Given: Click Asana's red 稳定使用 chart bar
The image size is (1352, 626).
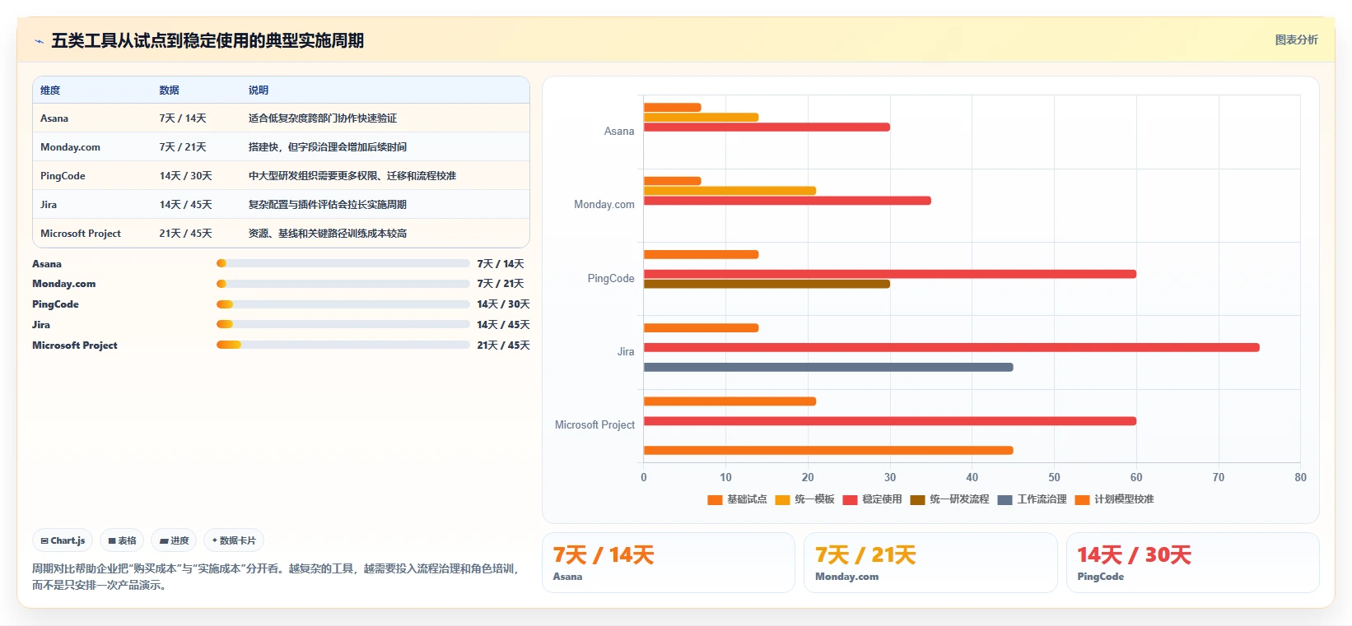Looking at the screenshot, I should click(767, 127).
